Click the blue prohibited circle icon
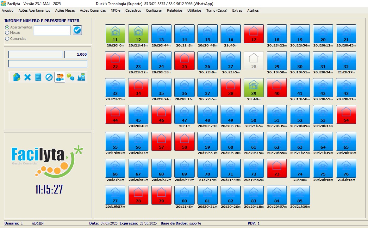This screenshot has width=368, height=228. point(49,77)
